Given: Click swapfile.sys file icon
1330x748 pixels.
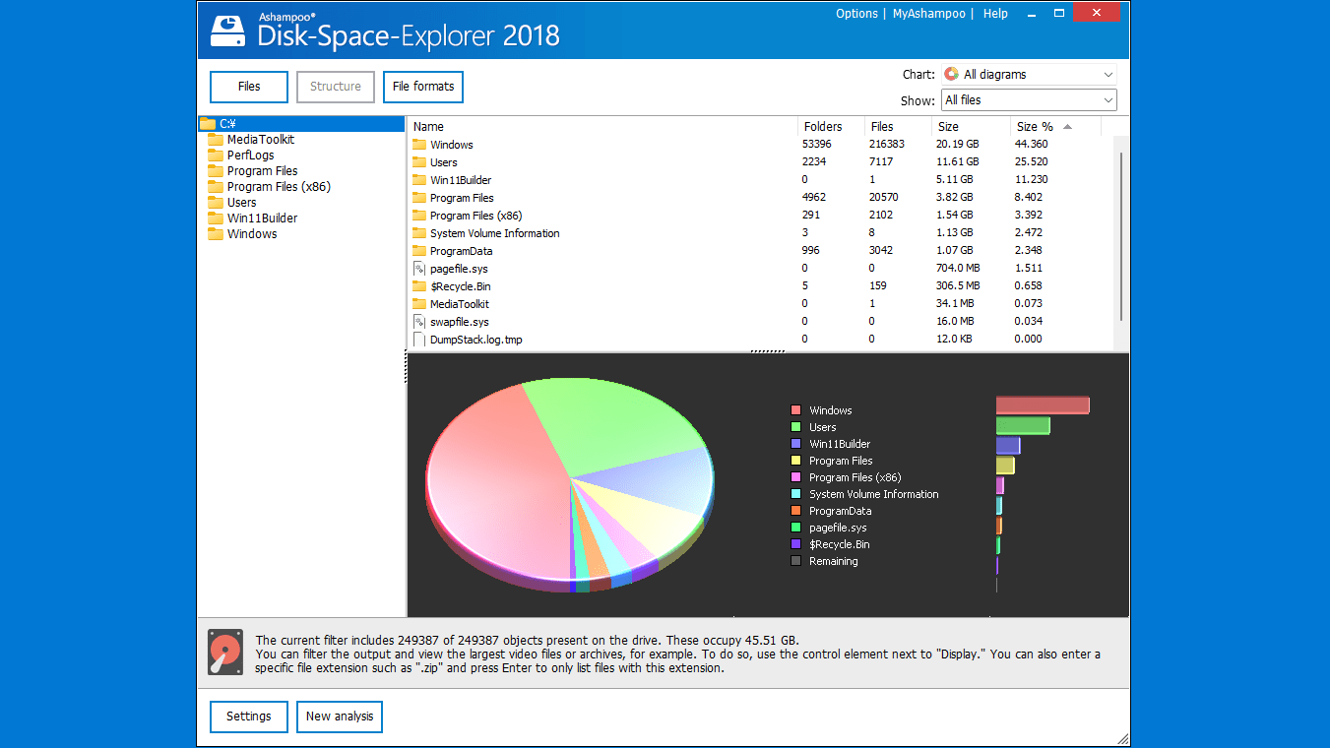Looking at the screenshot, I should (x=419, y=322).
